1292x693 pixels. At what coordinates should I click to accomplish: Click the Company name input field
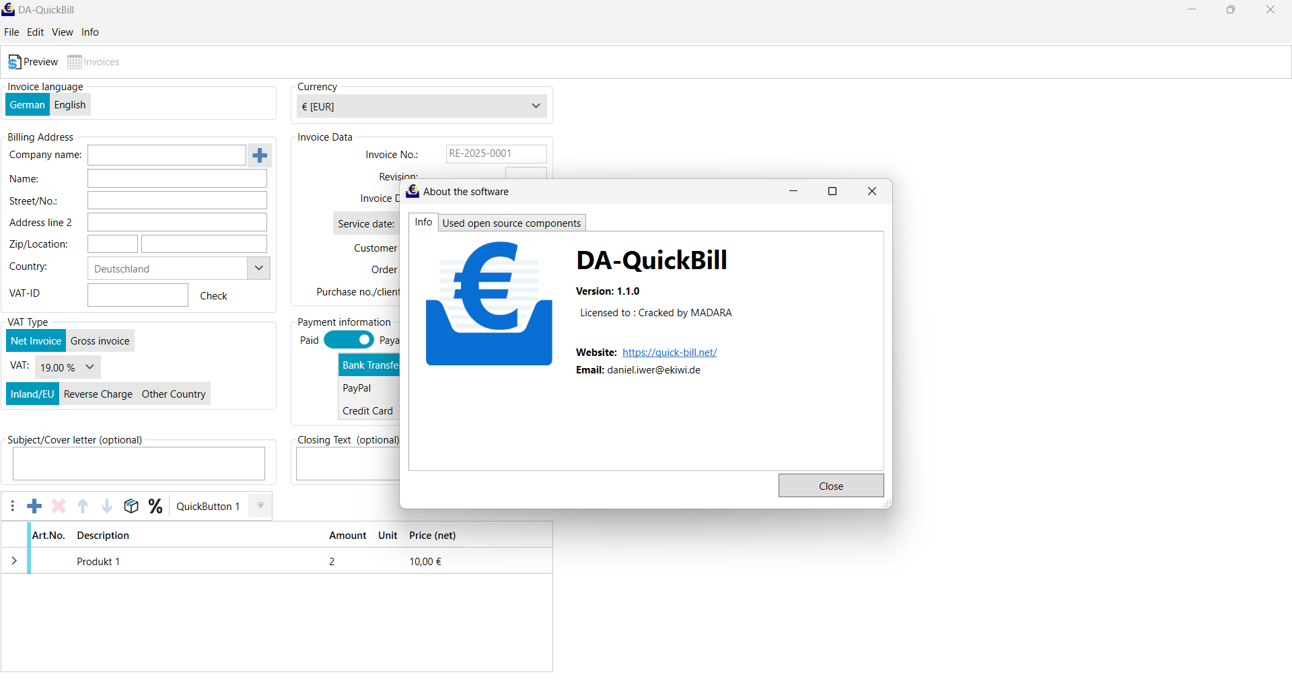point(167,155)
